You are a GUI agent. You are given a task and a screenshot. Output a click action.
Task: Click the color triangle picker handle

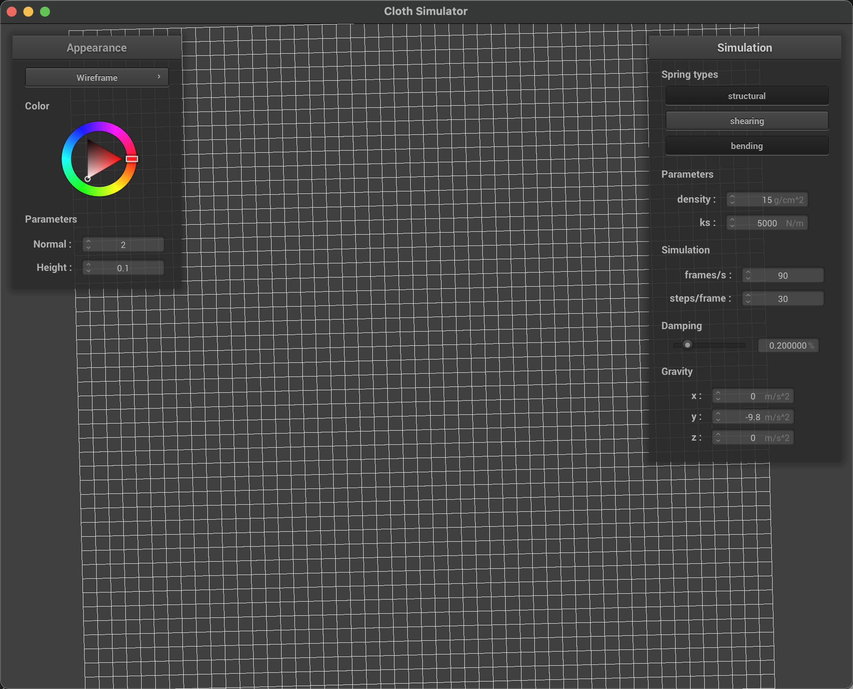click(87, 179)
